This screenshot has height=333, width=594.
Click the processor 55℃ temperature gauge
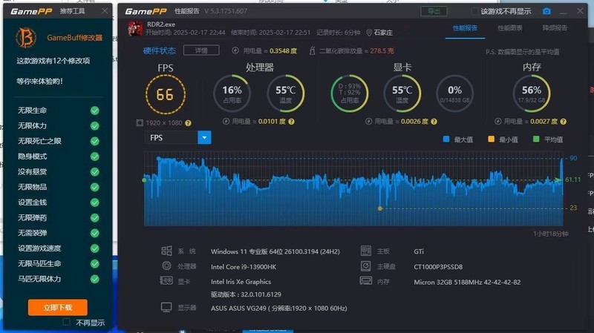286,93
